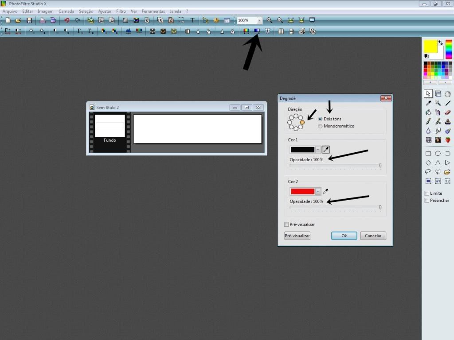Viewport: 454px width, 340px height.
Task: Select the Eraser tool in the palette
Action: click(x=447, y=112)
